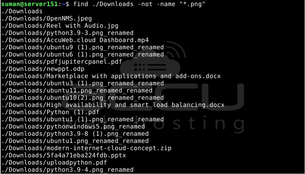The image size is (305, 174).
Task: Click the Python (1).pdf entry
Action: (50, 112)
